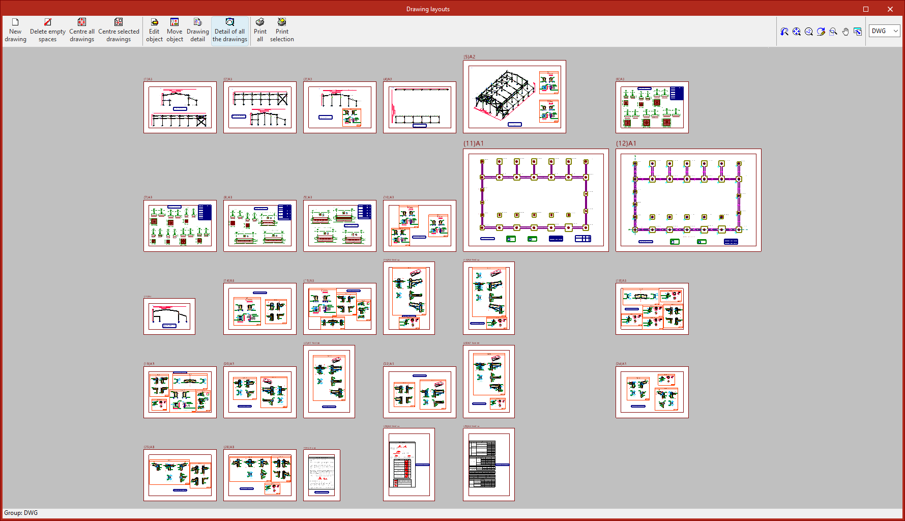Screen dimensions: 905x521
Task: Select drawing sheet (26)A3 thumbnail
Action: pyautogui.click(x=260, y=475)
